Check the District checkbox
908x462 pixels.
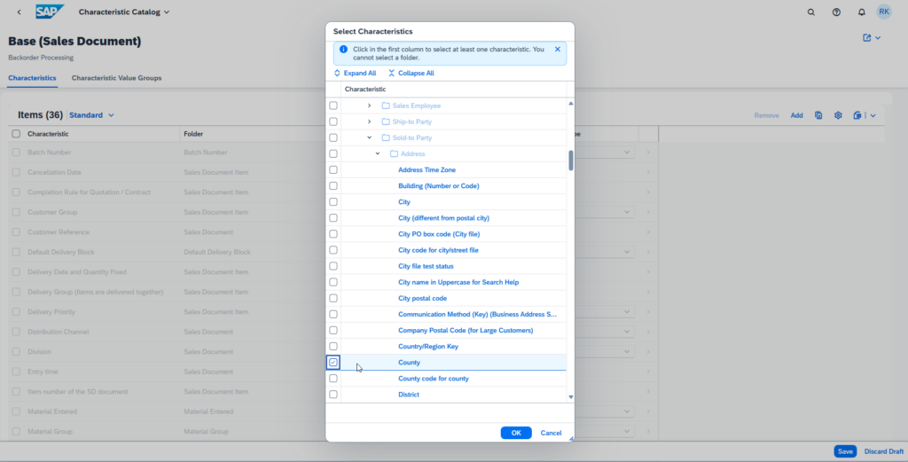click(x=333, y=395)
